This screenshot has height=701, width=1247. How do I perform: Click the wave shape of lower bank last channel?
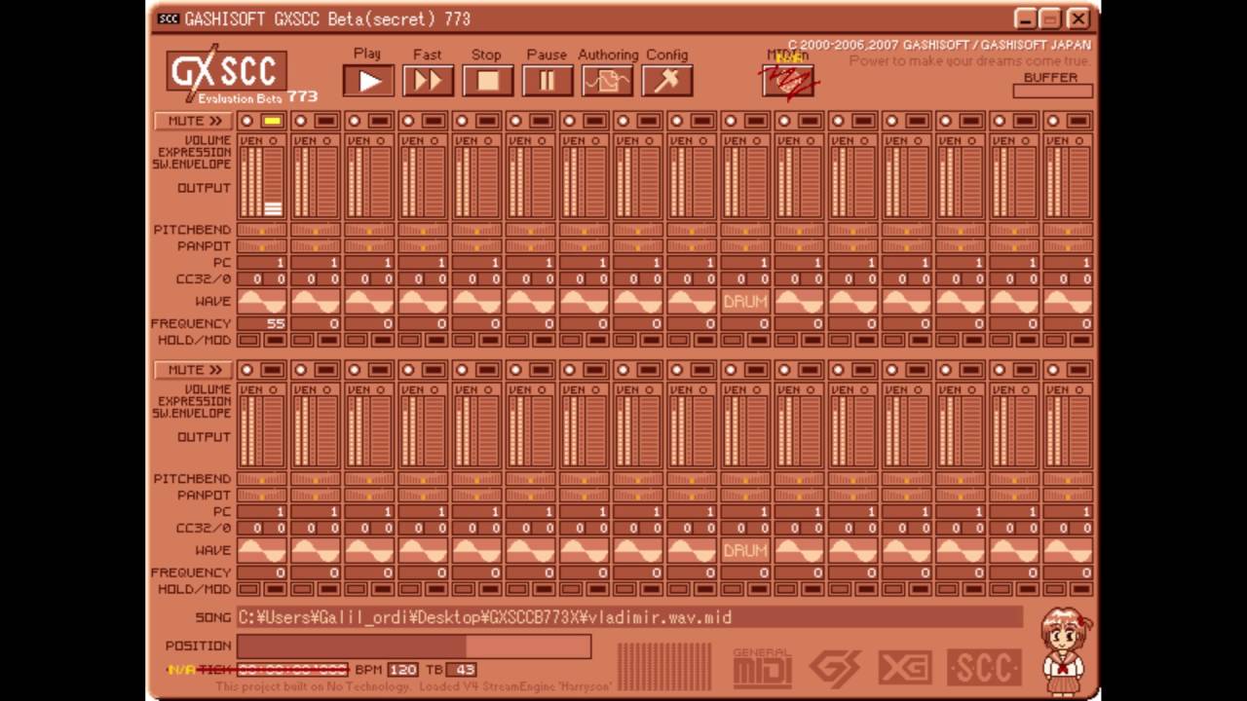1068,550
